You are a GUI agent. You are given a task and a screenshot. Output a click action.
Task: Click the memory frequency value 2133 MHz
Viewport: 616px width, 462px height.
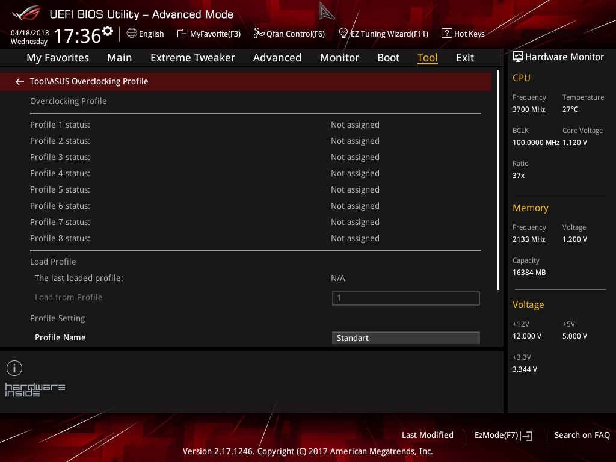[529, 239]
